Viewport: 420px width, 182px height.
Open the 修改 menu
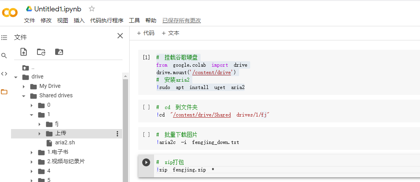46,20
